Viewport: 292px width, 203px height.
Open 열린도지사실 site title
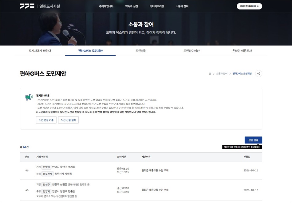pyautogui.click(x=50, y=6)
